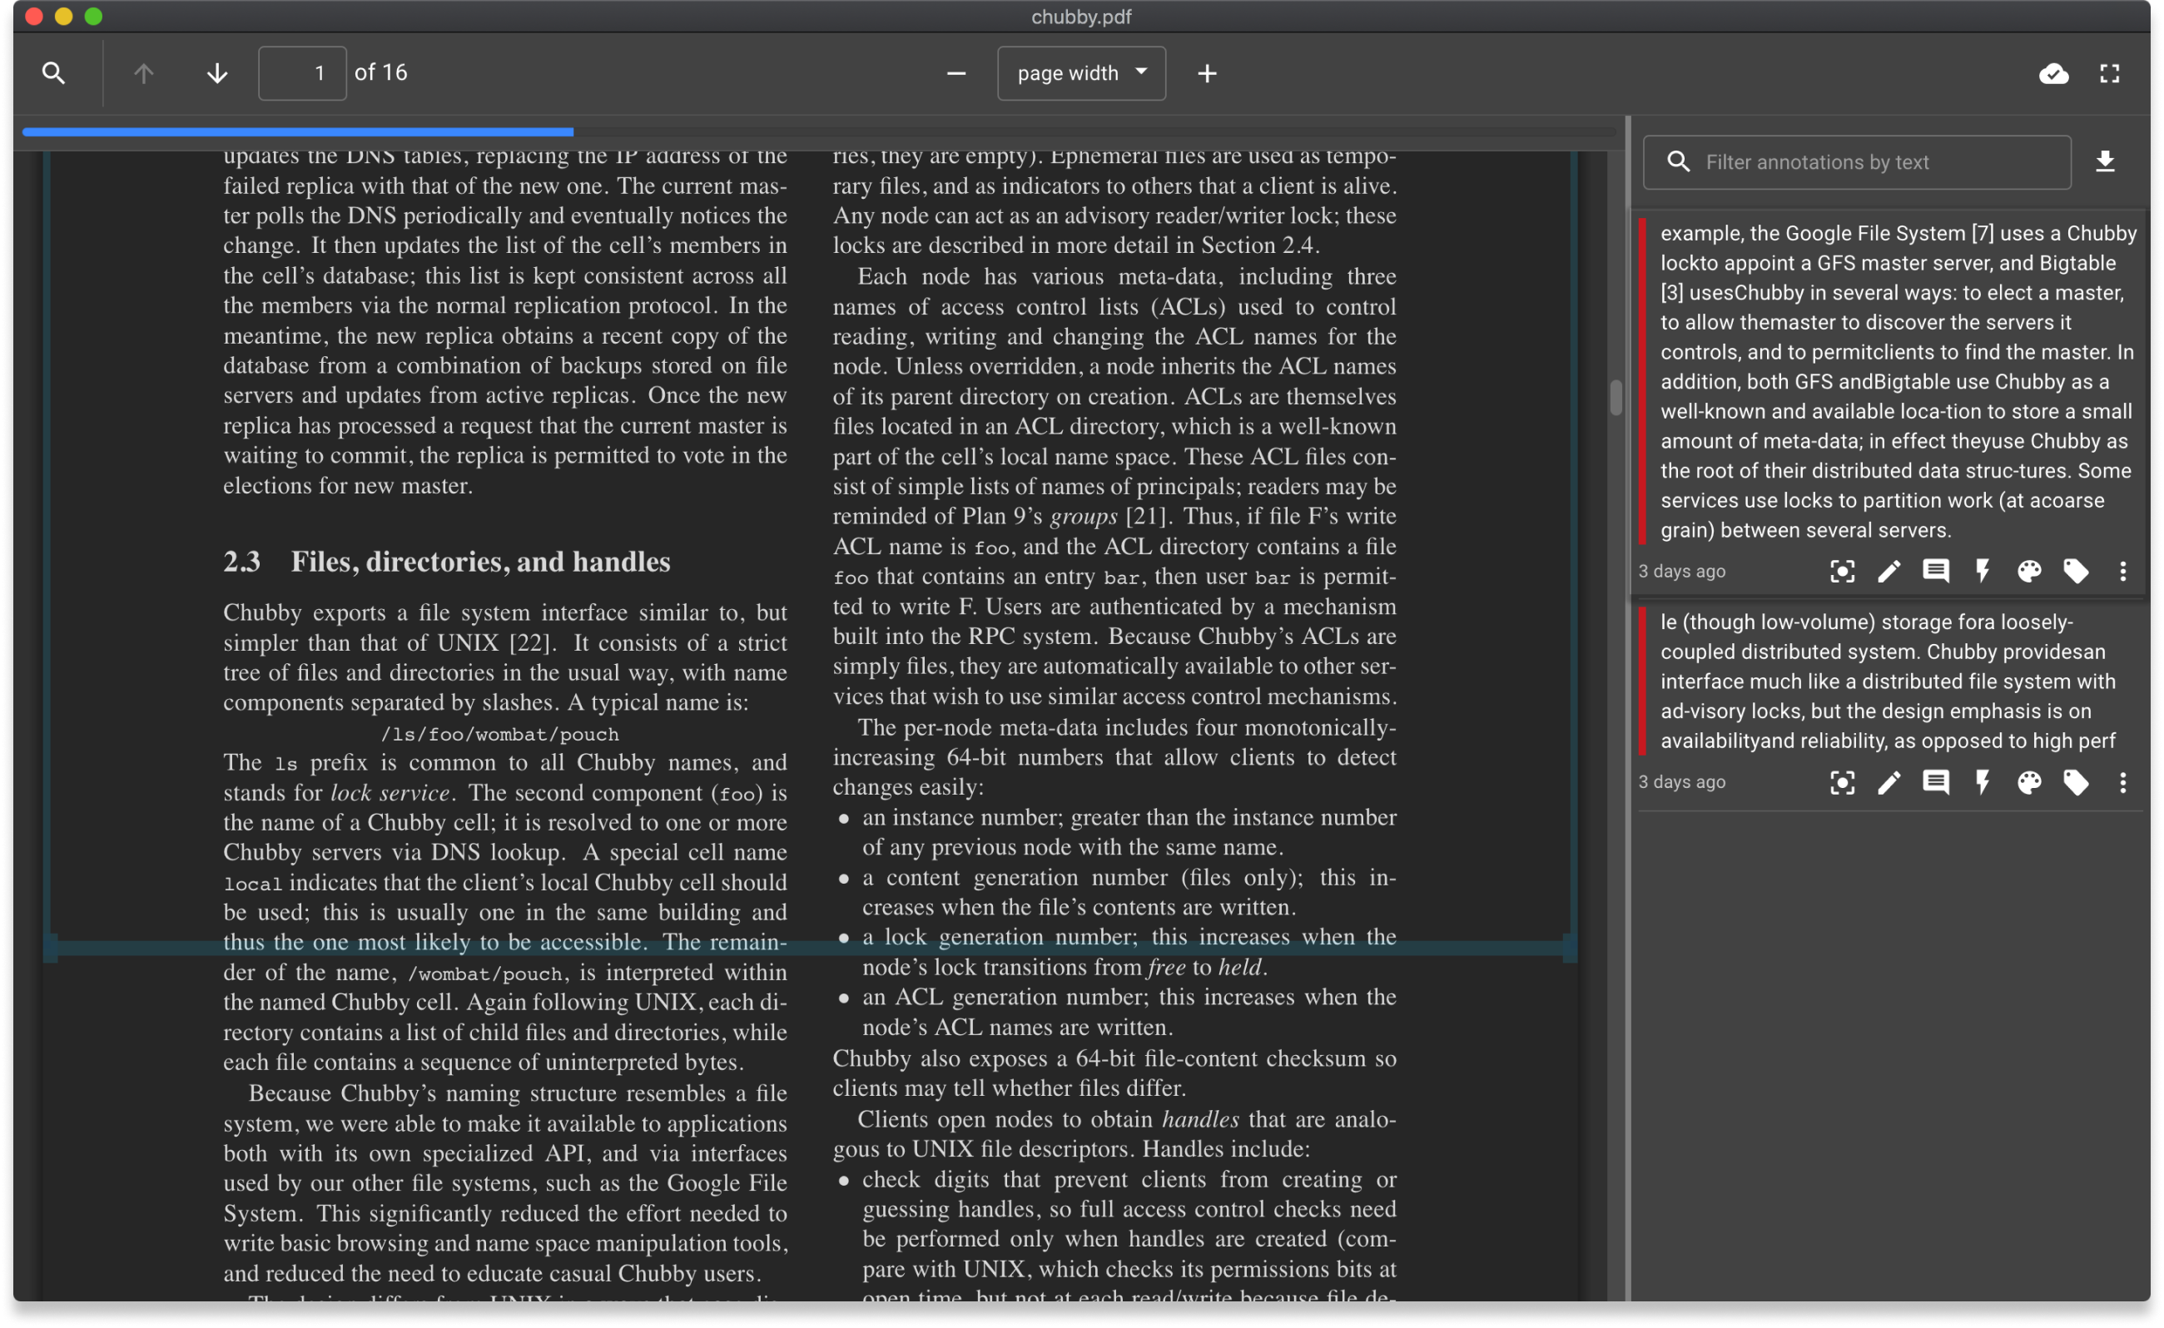
Task: Select the low-volume storage annotation text
Action: tap(1887, 681)
